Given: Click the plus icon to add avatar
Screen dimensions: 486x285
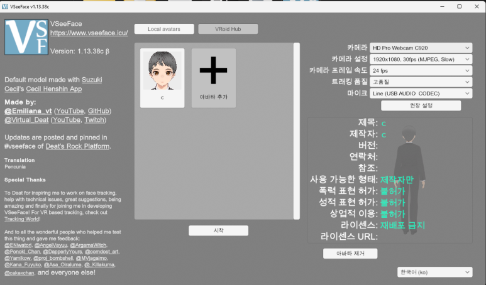Looking at the screenshot, I should (x=214, y=70).
